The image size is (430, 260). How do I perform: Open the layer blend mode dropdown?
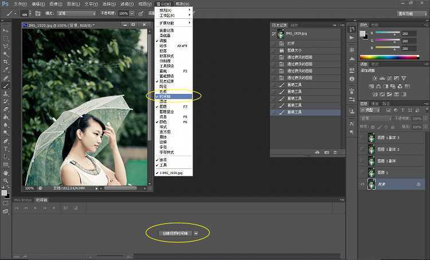[x=376, y=119]
